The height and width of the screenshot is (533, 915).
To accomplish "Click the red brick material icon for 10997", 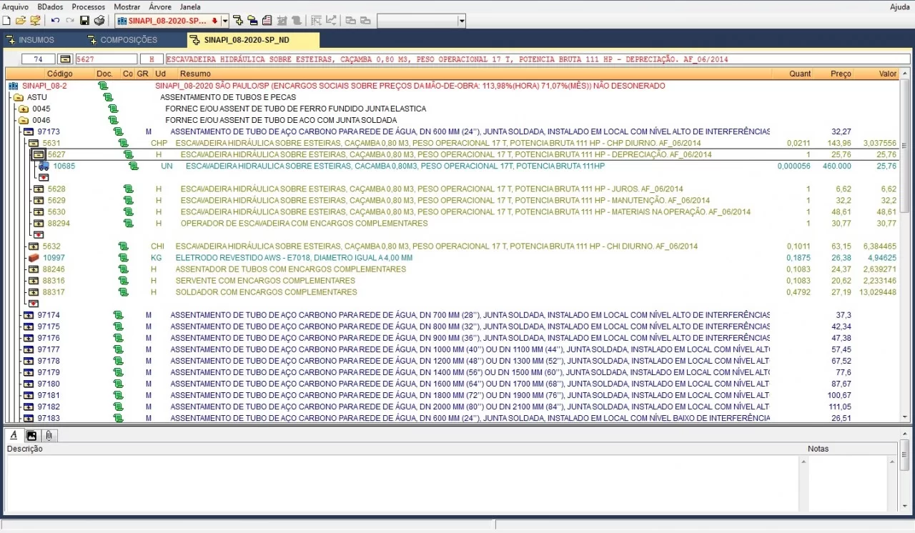I will click(34, 257).
